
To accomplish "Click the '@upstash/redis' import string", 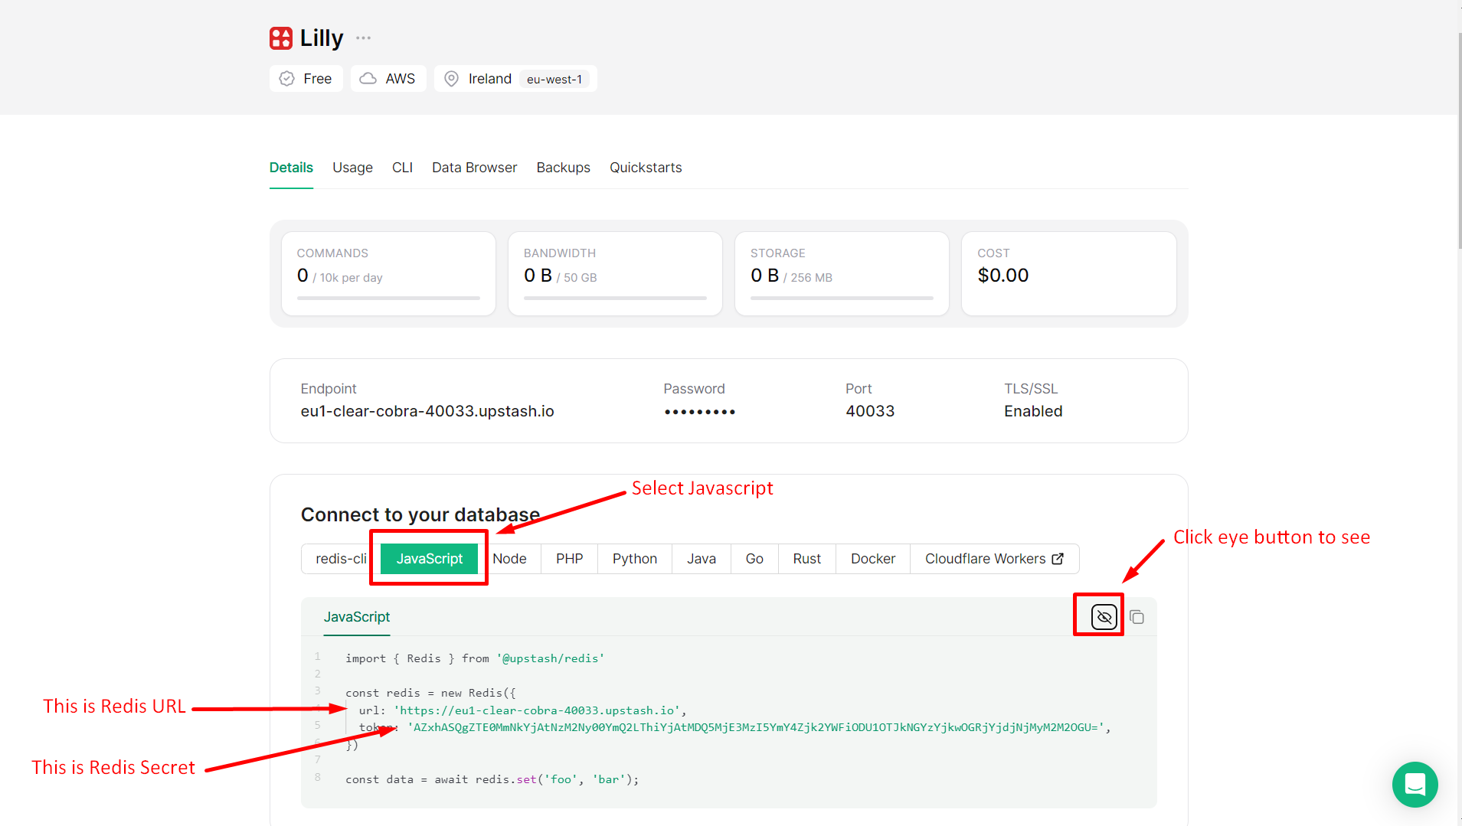I will click(550, 658).
